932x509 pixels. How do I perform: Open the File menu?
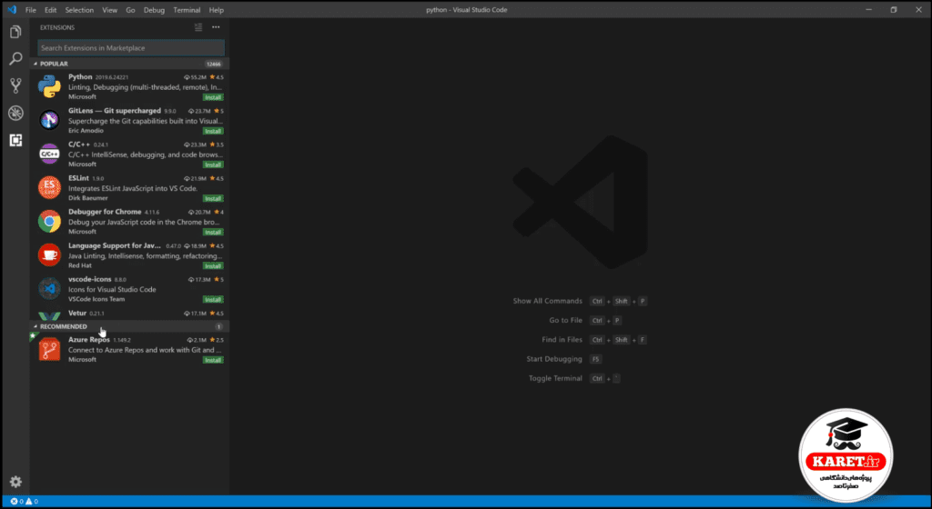30,10
